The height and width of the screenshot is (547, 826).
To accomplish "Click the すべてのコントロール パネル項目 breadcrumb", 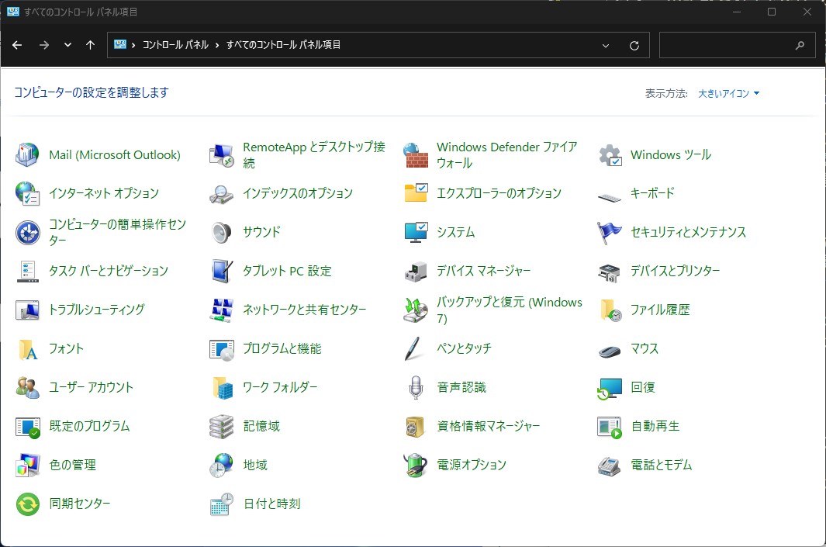I will [283, 45].
